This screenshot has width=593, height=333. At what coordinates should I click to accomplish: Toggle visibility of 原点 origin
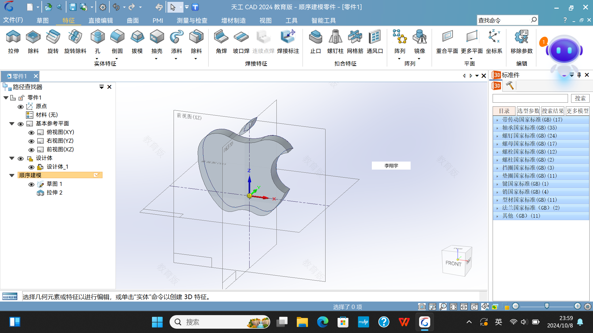coord(20,107)
